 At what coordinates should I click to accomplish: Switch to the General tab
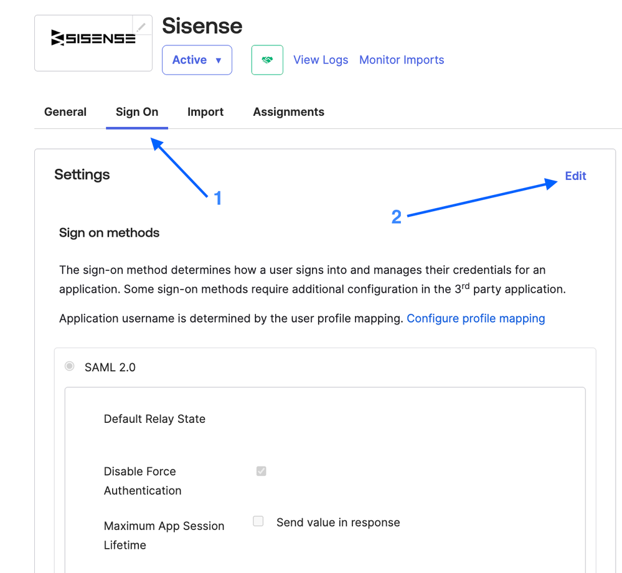coord(65,112)
